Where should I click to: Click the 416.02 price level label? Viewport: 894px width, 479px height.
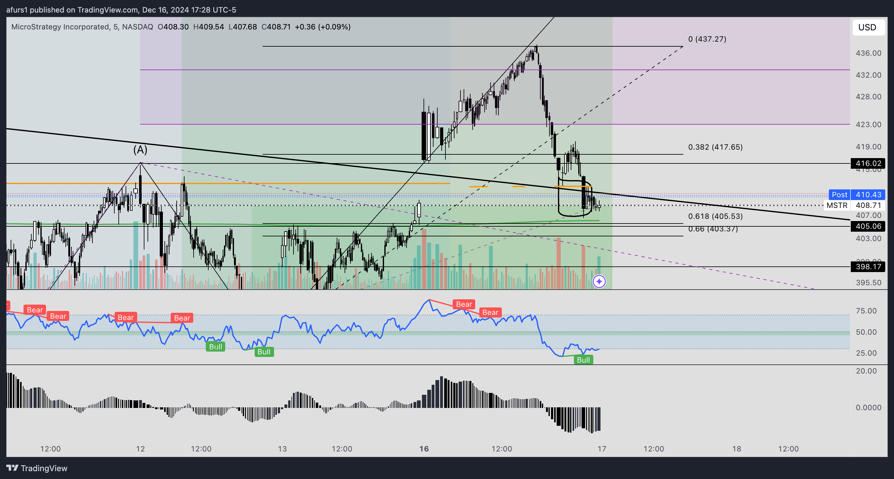(x=868, y=163)
